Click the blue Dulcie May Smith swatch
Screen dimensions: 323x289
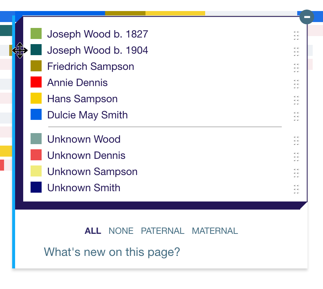pos(36,115)
